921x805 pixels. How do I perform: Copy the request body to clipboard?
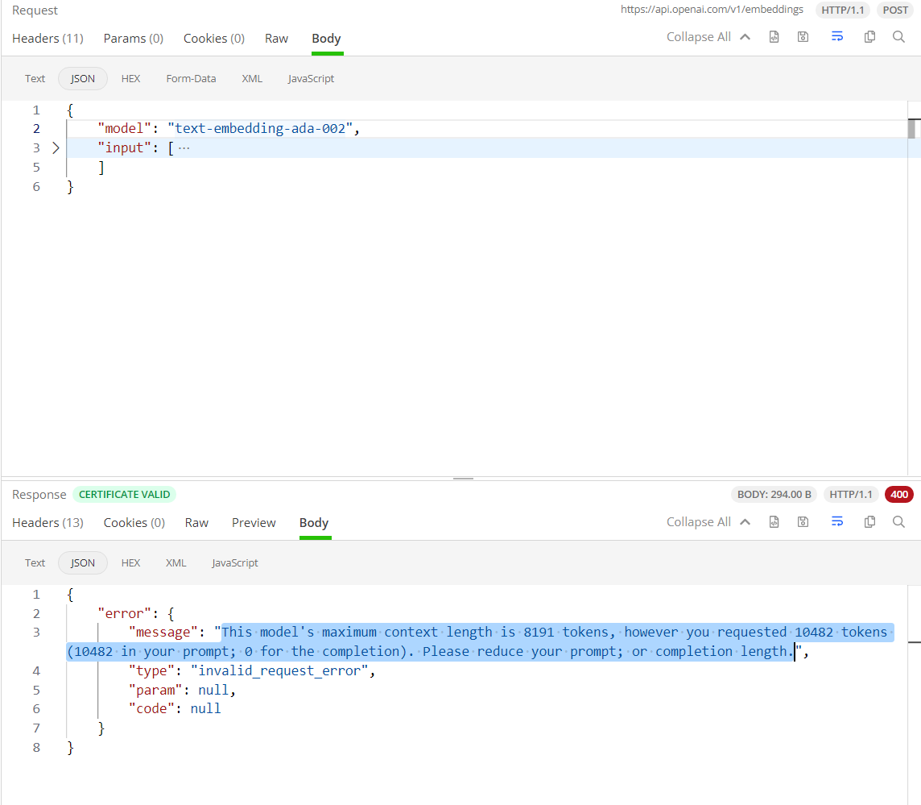[870, 37]
